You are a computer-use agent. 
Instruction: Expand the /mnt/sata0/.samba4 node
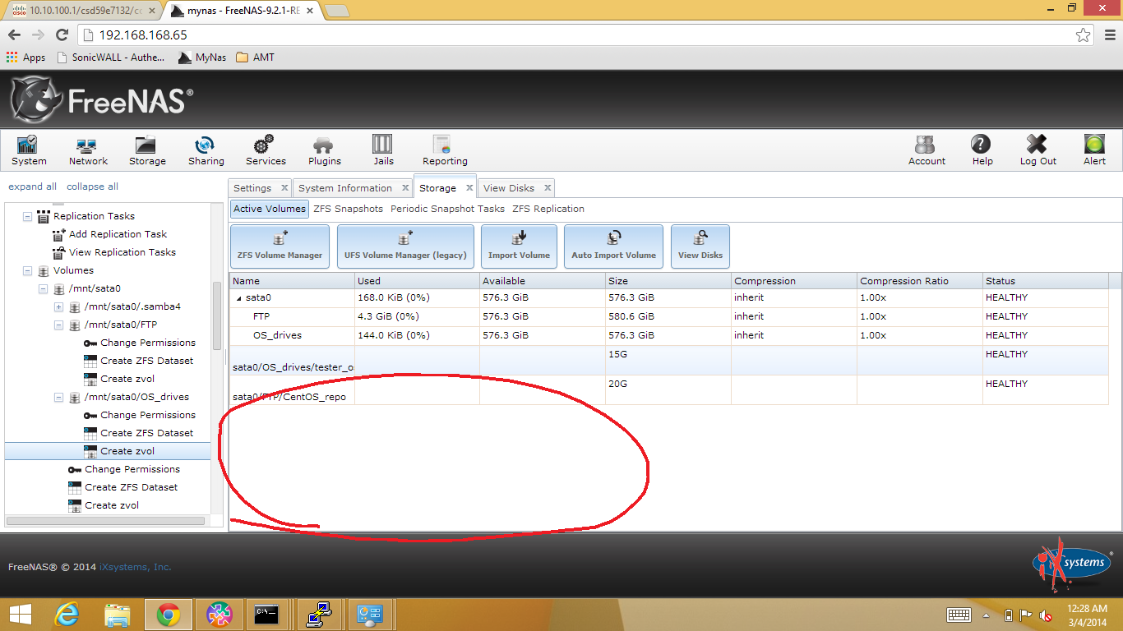tap(58, 306)
